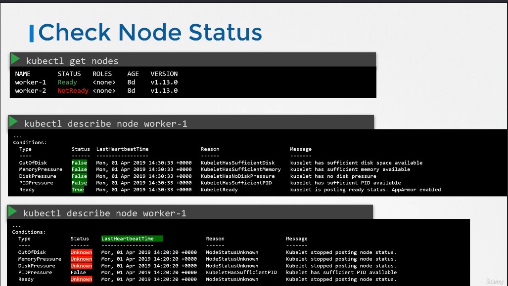Viewport: 508px width, 286px height.
Task: Click message "kubelet is posting ready status. AppArmor enabled"
Action: (x=366, y=190)
